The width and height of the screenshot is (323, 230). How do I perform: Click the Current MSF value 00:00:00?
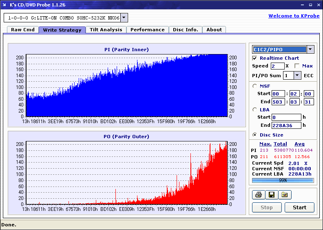[299, 169]
